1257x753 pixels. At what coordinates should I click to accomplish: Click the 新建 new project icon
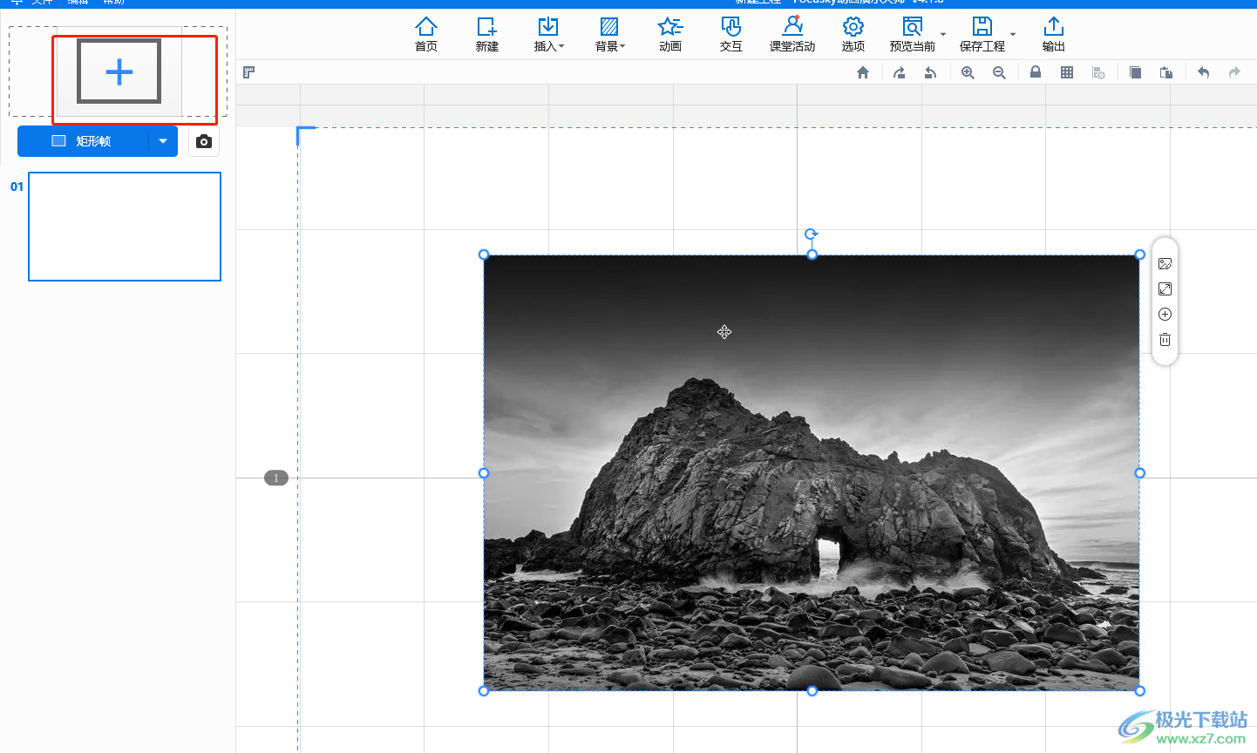tap(487, 35)
